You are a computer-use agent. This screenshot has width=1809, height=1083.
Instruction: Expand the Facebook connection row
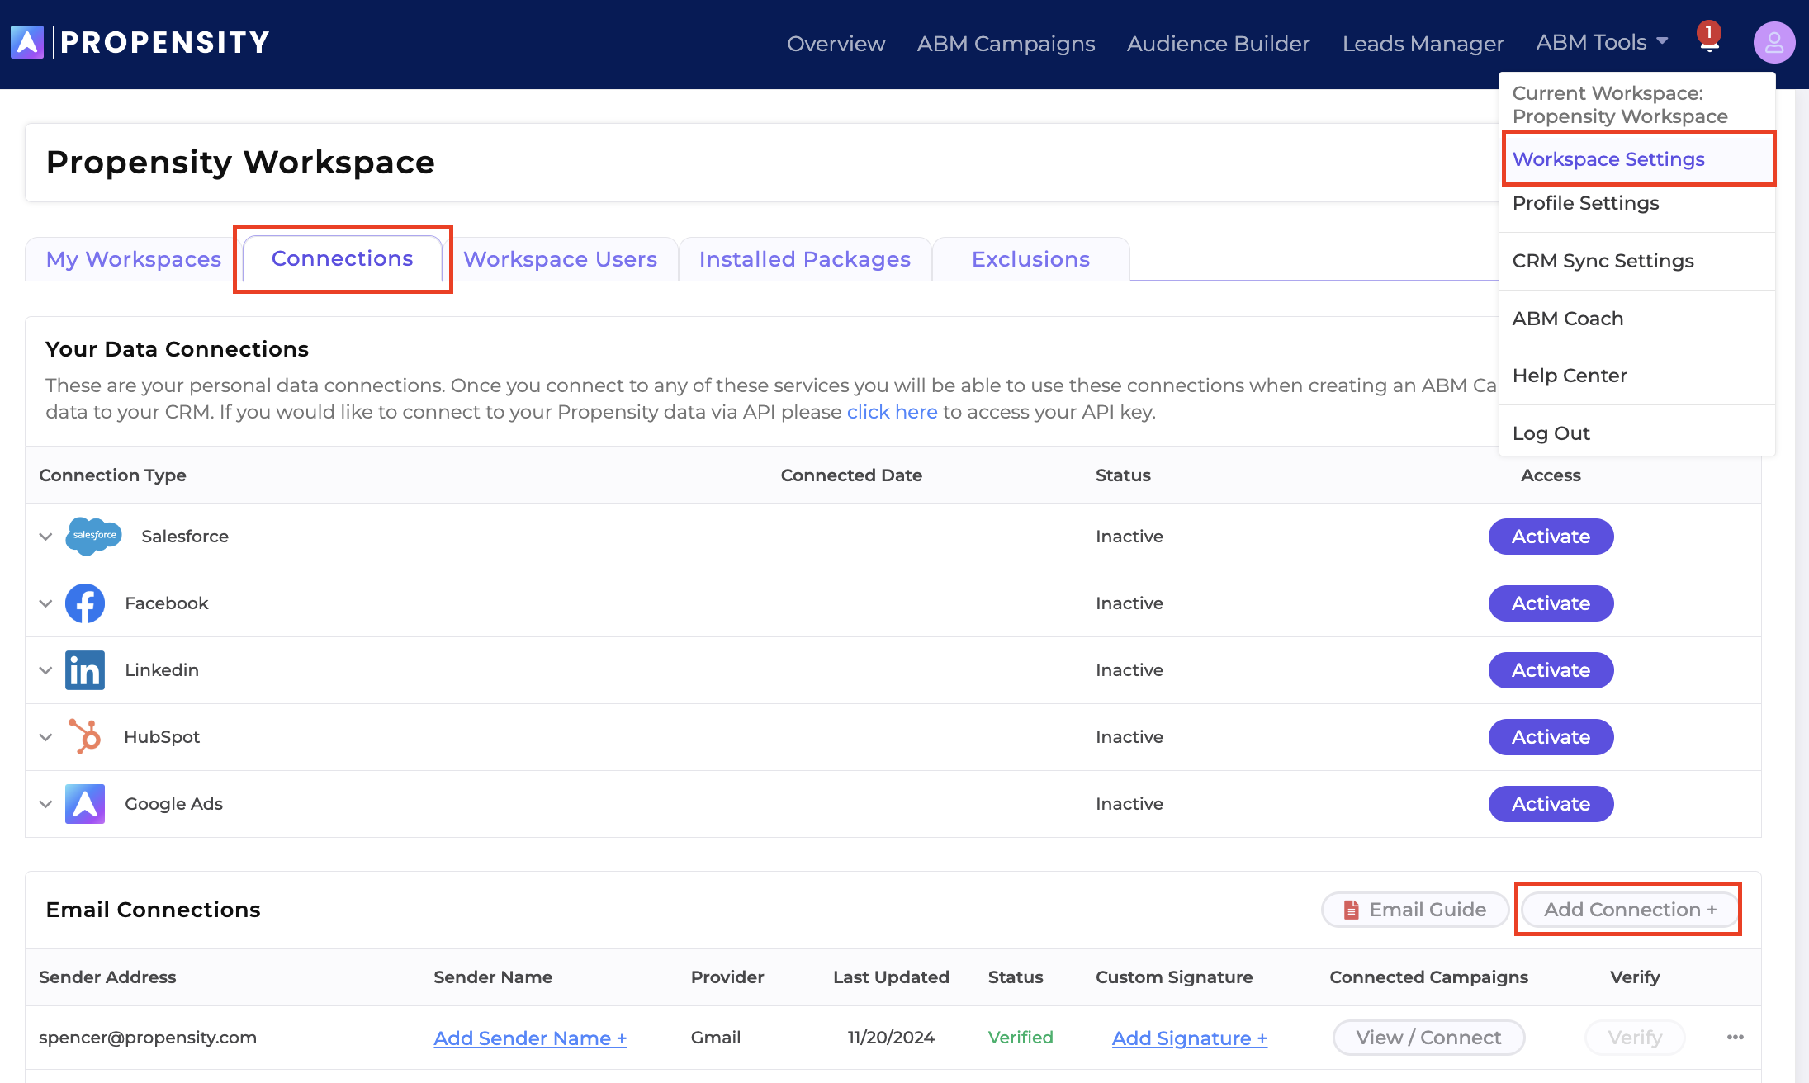(x=46, y=603)
